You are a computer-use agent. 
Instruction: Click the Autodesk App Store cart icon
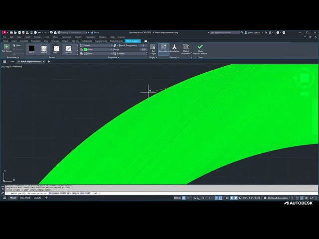pyautogui.click(x=266, y=32)
